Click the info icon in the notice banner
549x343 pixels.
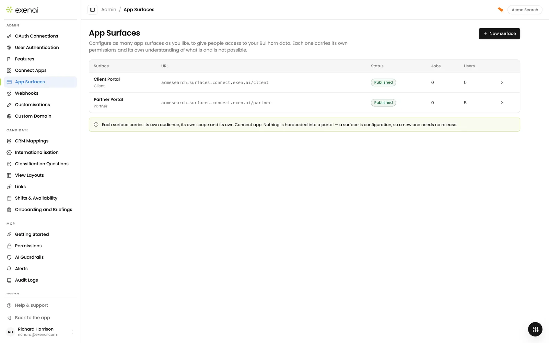pyautogui.click(x=96, y=125)
